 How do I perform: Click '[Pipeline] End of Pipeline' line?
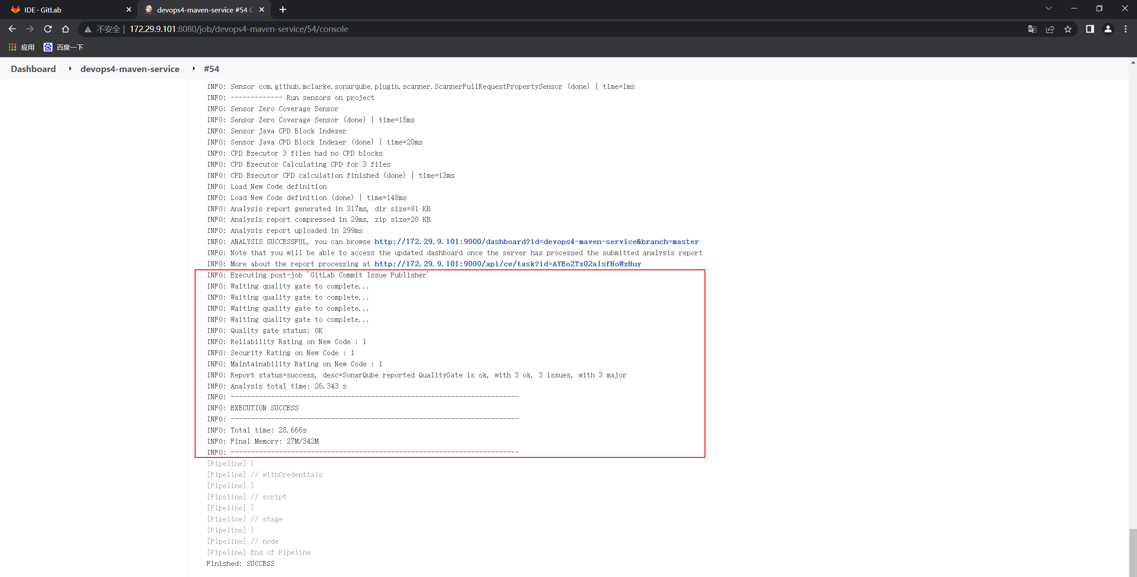[259, 553]
